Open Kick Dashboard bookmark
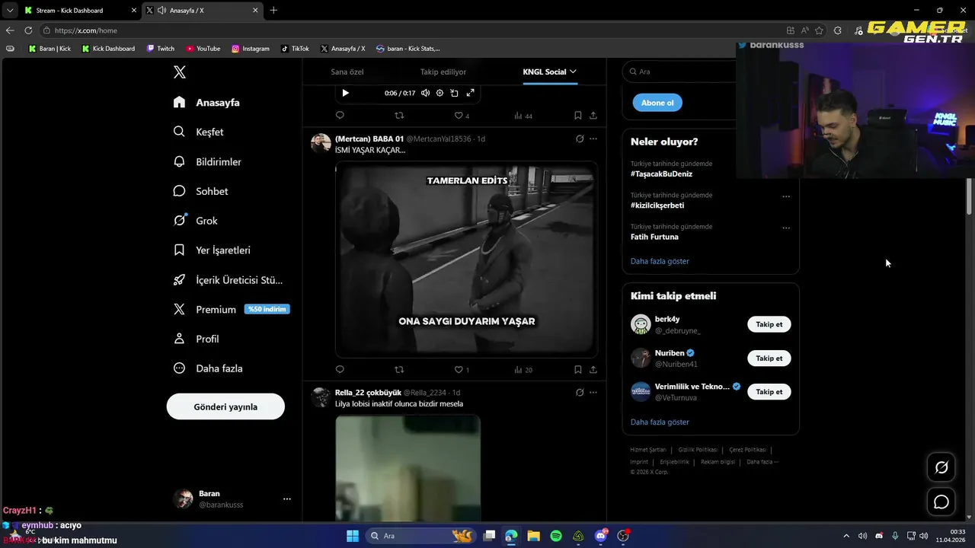This screenshot has height=548, width=975. [x=109, y=49]
